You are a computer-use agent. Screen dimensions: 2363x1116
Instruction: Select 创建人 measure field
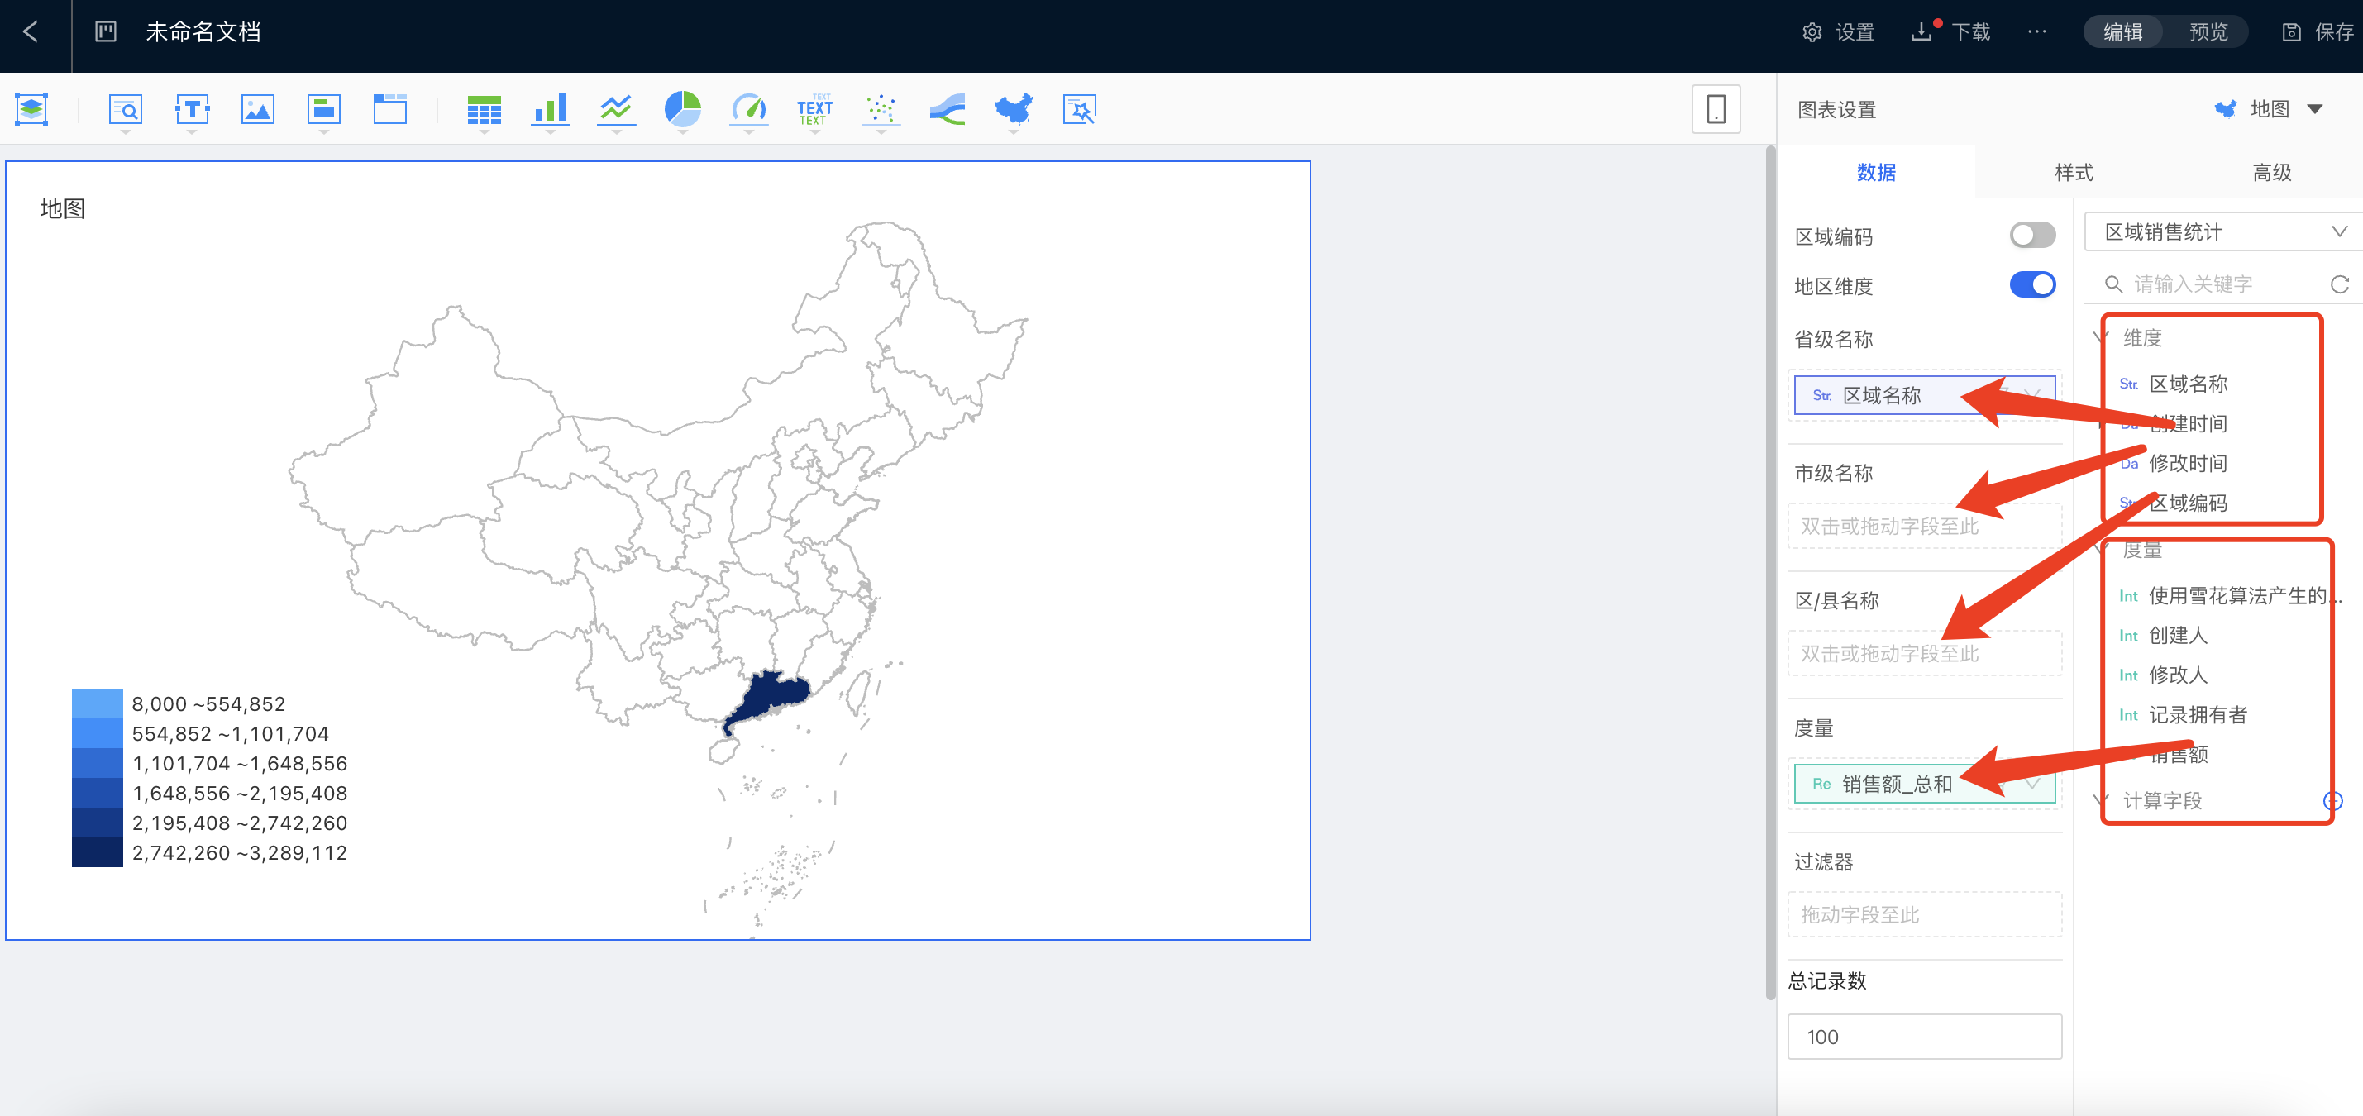[x=2178, y=635]
